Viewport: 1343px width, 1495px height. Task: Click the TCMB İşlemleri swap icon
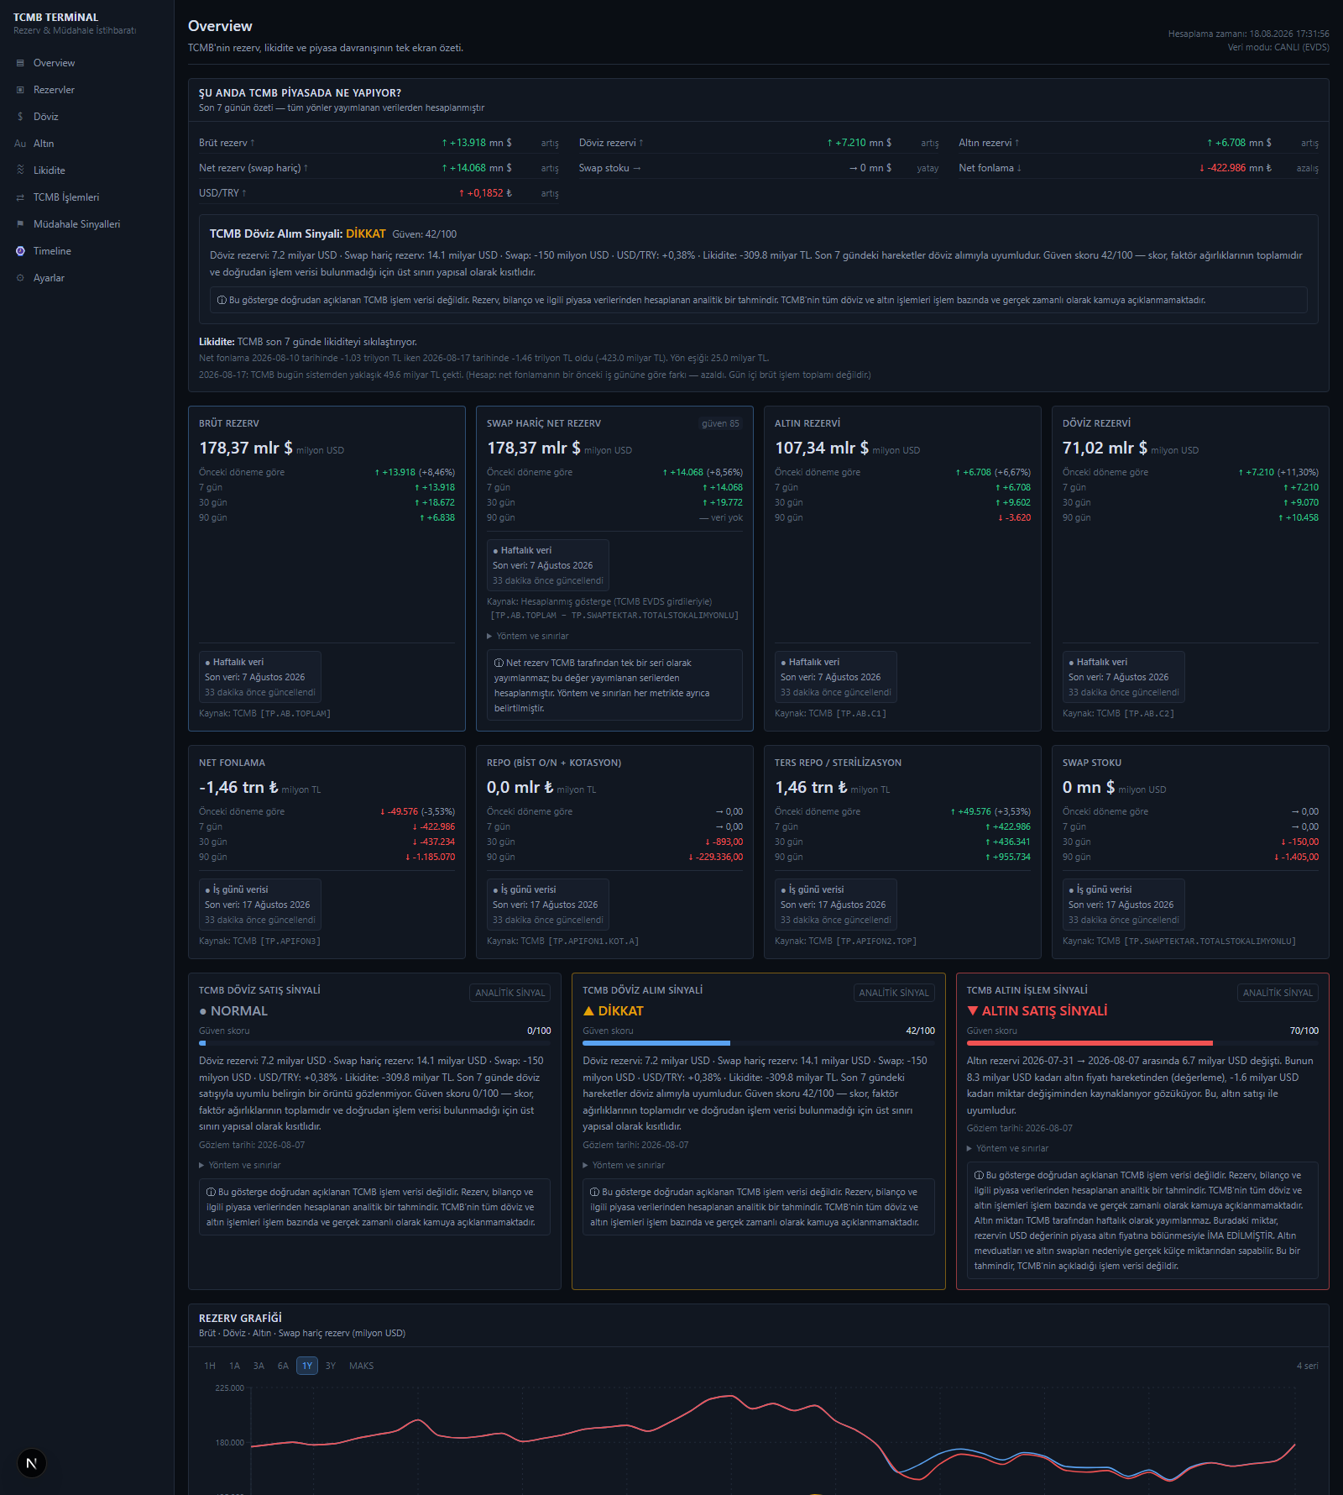20,197
